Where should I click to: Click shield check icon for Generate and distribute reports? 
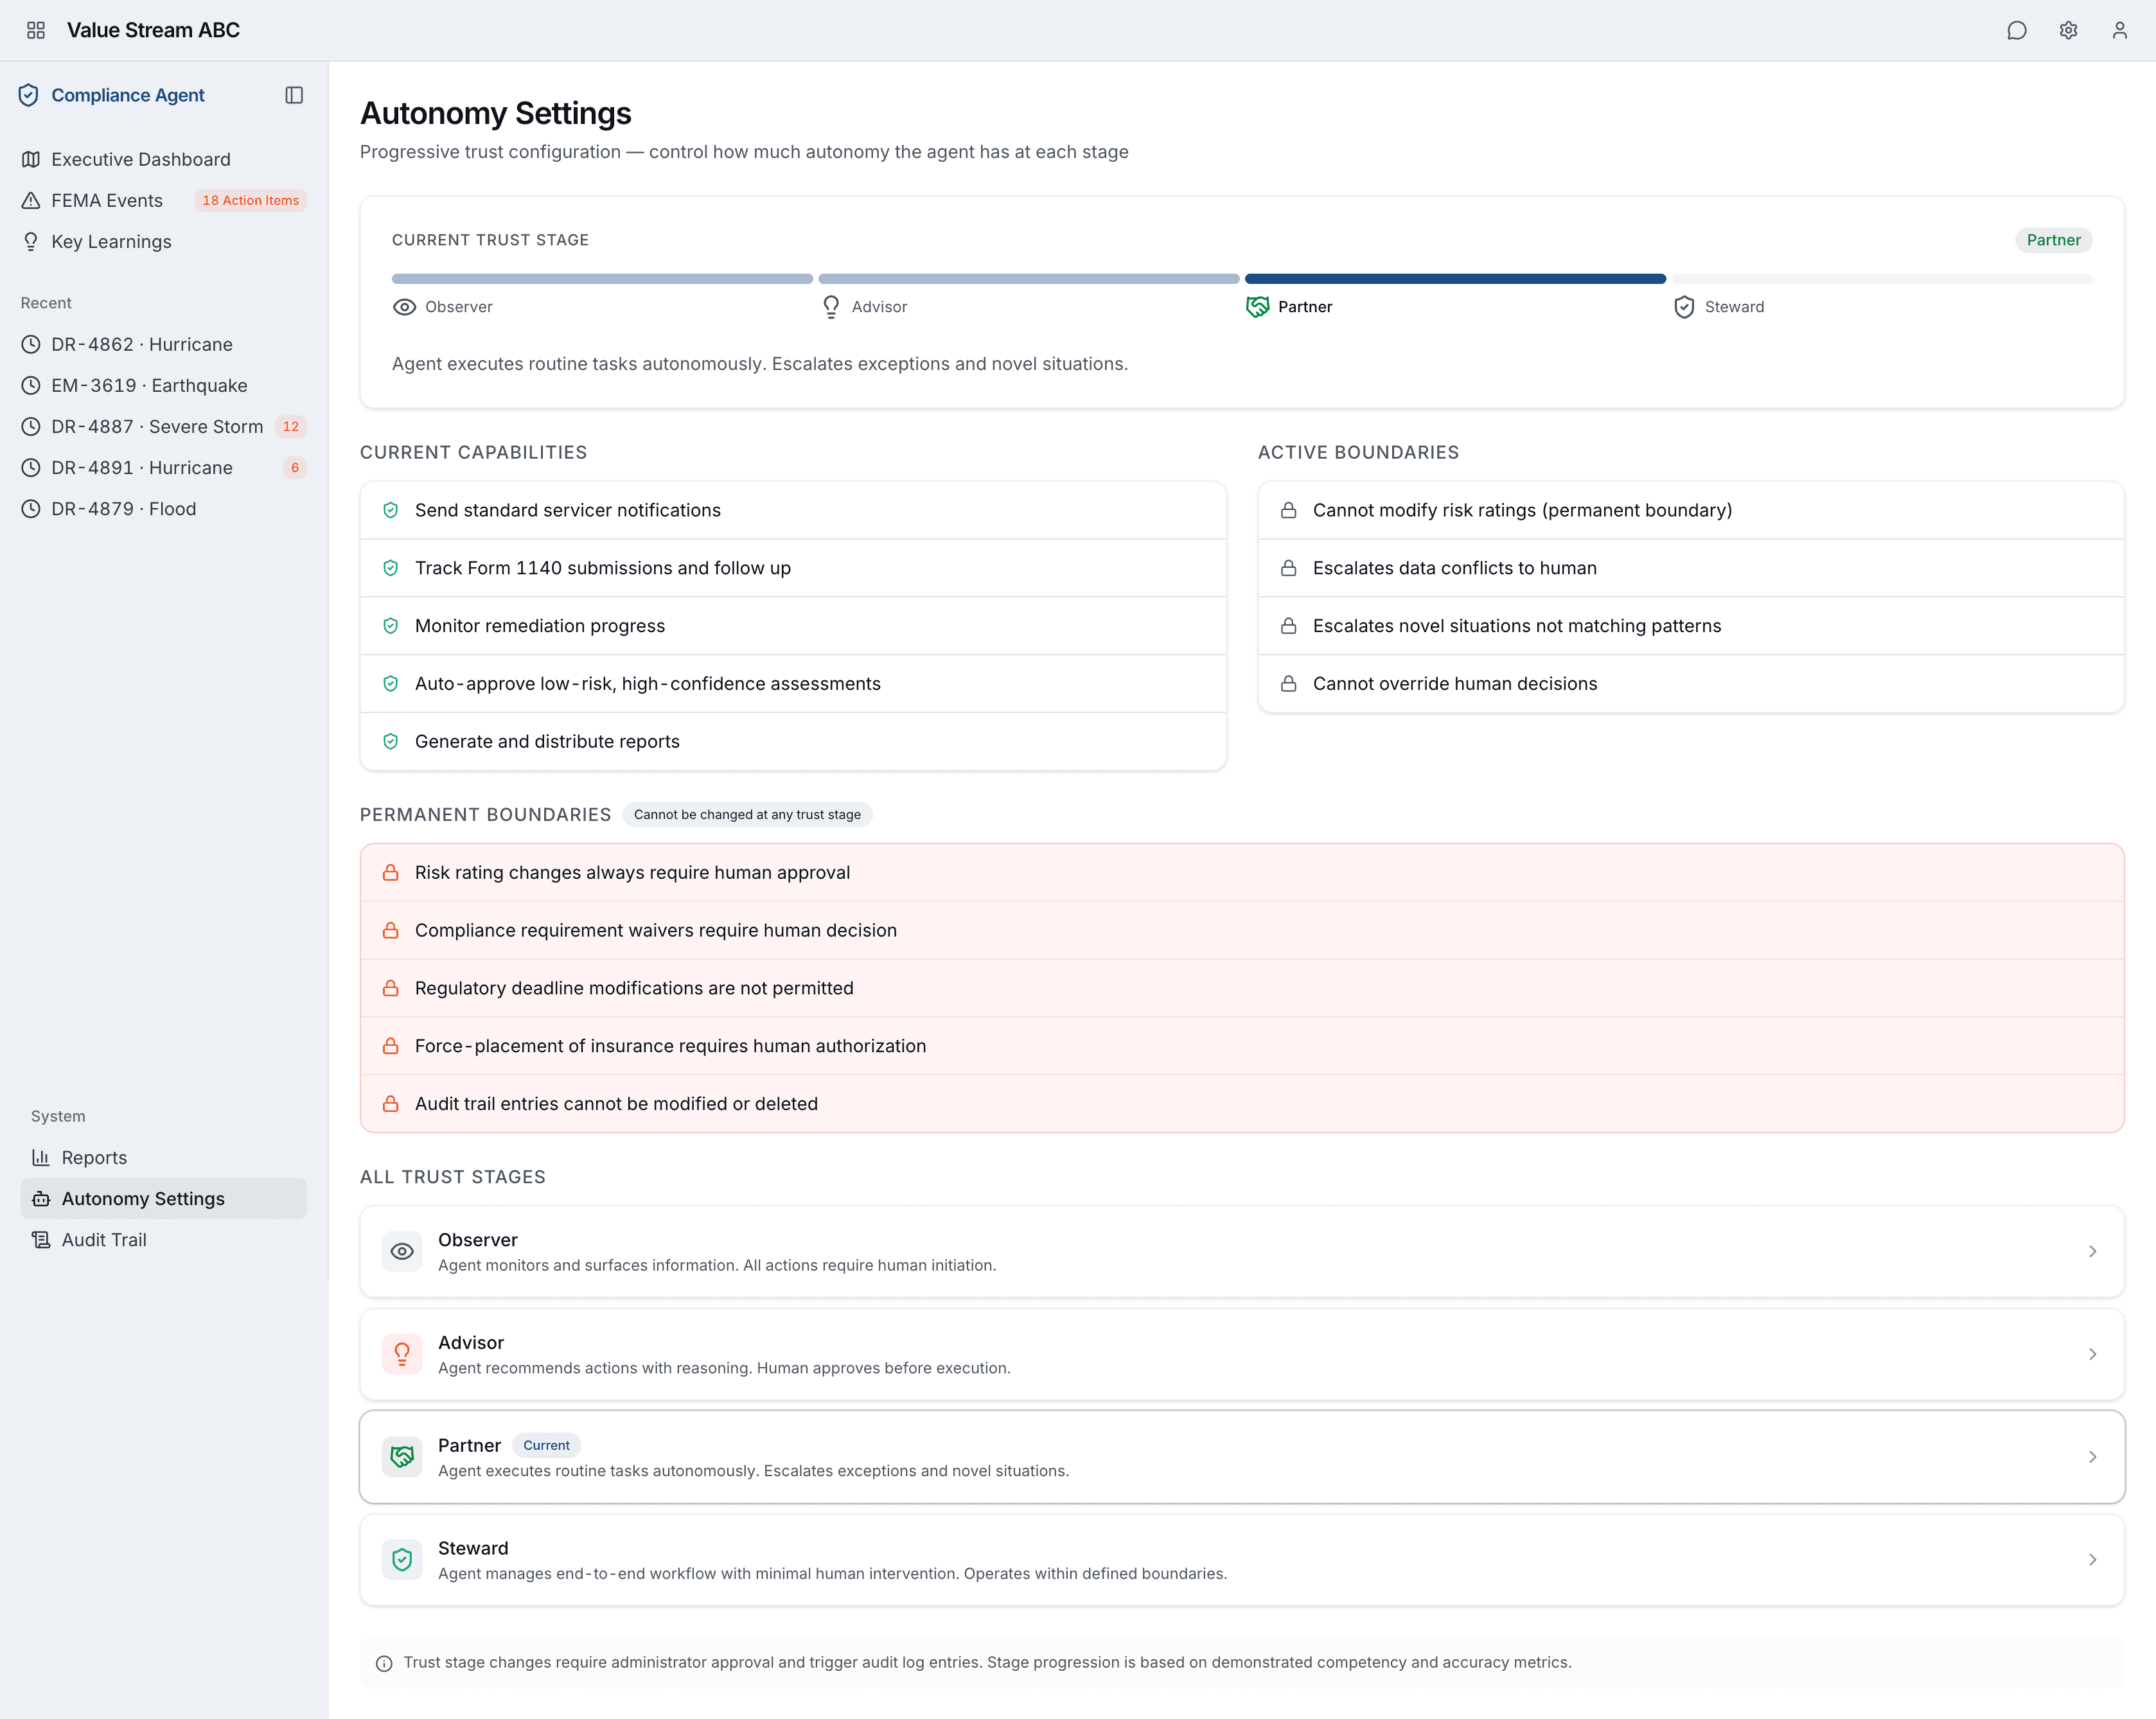(x=391, y=742)
